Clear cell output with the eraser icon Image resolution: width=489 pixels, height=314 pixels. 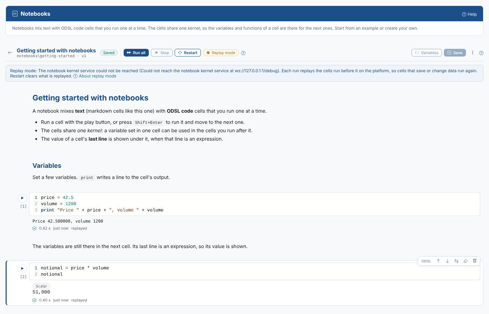point(466,261)
